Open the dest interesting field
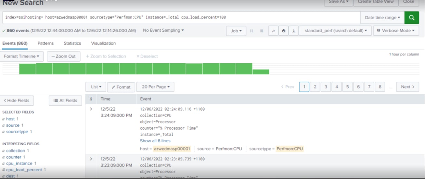This screenshot has height=179, width=425. coord(10,176)
